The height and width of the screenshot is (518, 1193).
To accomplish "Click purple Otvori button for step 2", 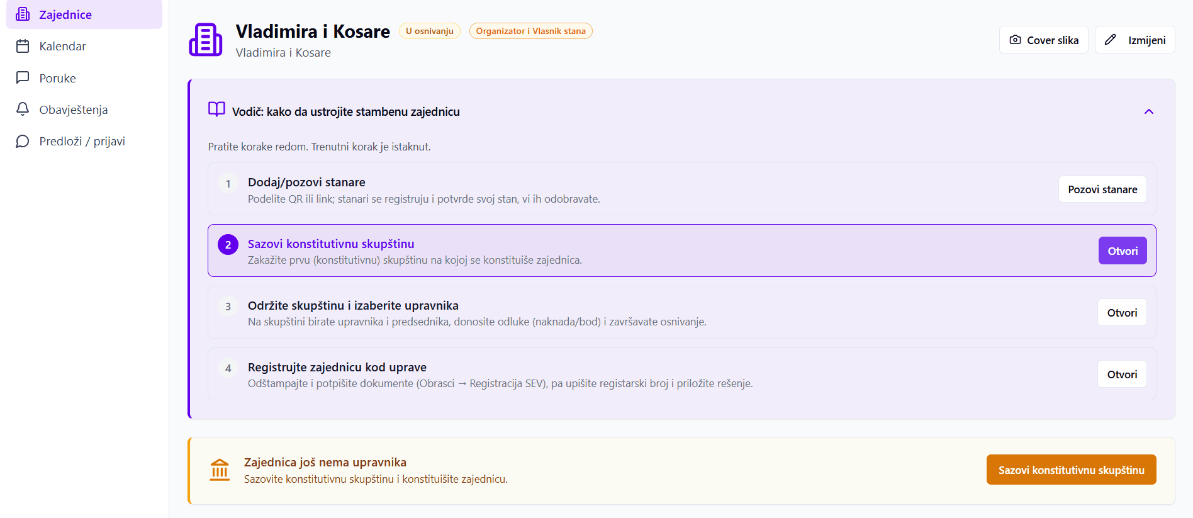I will click(x=1123, y=251).
